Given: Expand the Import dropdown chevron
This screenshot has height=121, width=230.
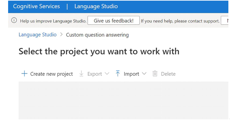Looking at the screenshot, I should point(144,74).
